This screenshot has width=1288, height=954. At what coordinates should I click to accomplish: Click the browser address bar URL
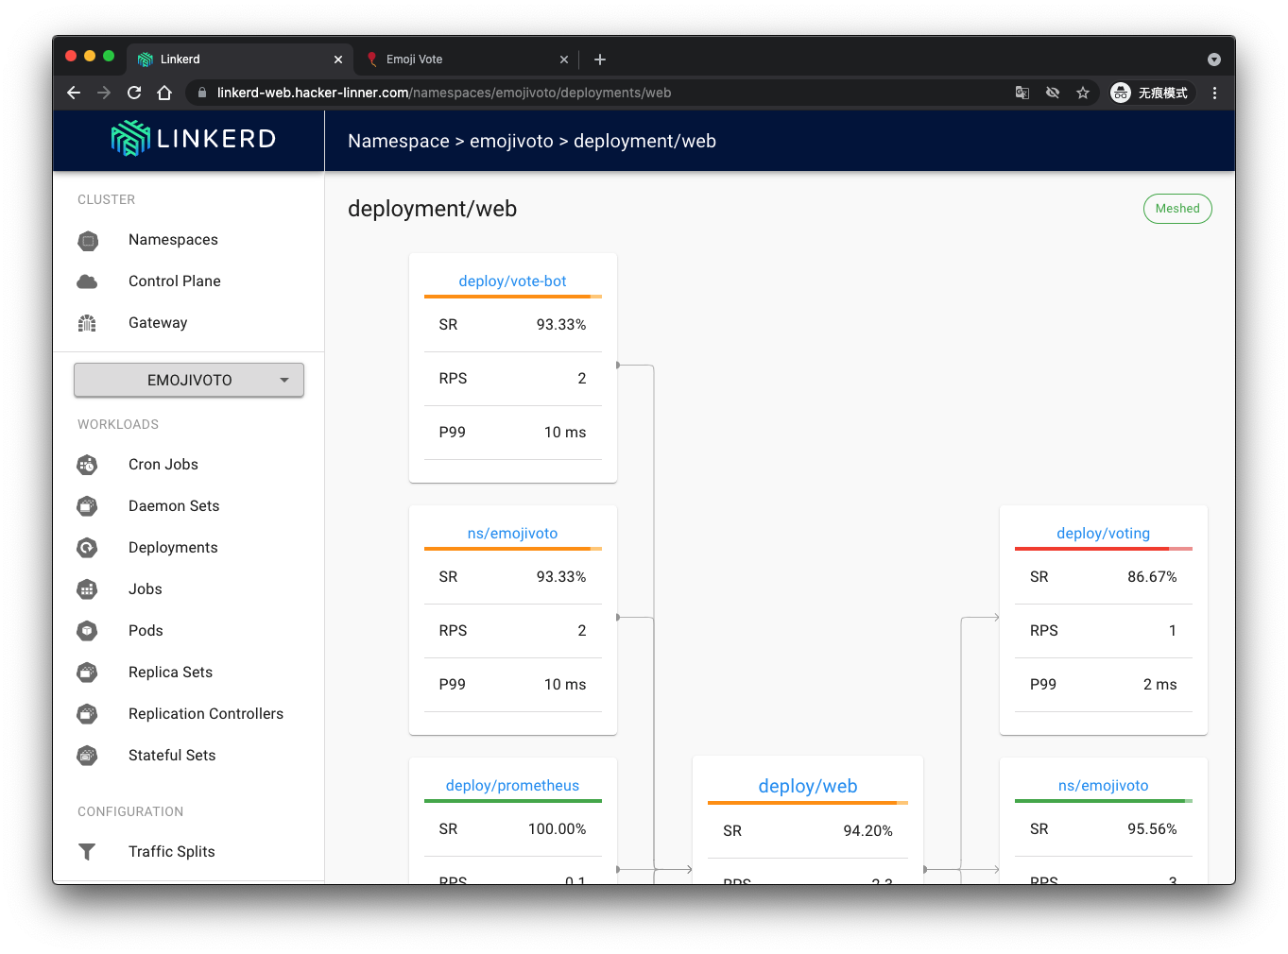[x=444, y=93]
